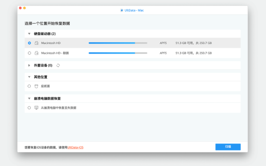Collapse the 其他位置 section
The width and height of the screenshot is (266, 166).
(29, 77)
